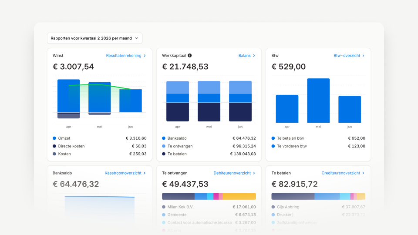Click the jun bar in Winst chart
The height and width of the screenshot is (235, 418).
coord(131,101)
